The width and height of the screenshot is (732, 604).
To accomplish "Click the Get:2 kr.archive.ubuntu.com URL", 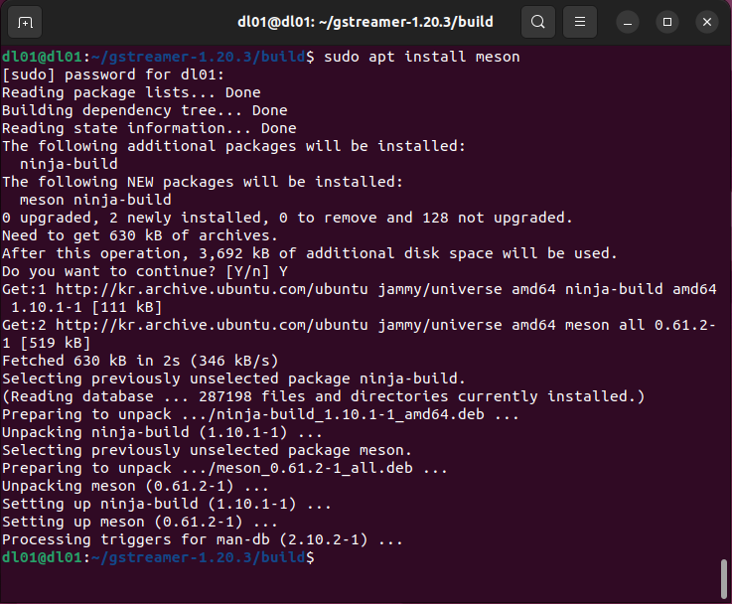I will tap(212, 325).
